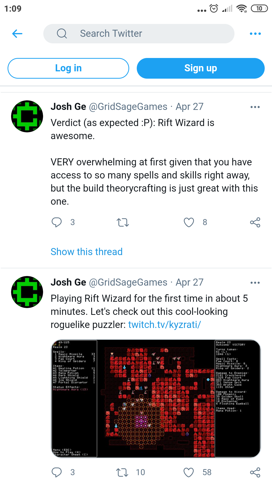Tap the back arrow icon
Screen dimensions: 272x484
pos(17,34)
